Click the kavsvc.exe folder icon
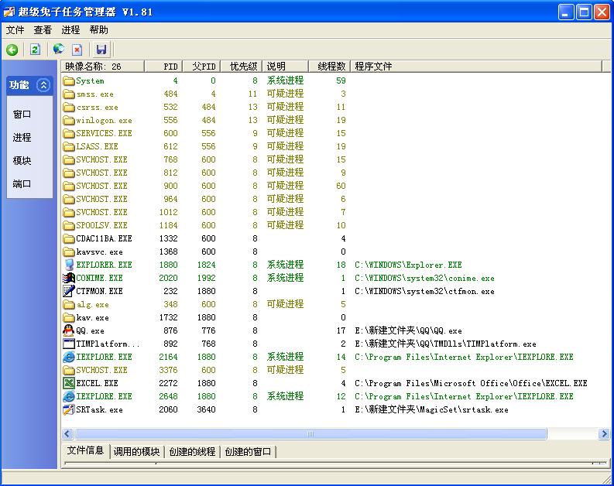The image size is (614, 486). click(x=69, y=252)
